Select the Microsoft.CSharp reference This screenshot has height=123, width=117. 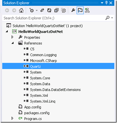click(x=43, y=61)
